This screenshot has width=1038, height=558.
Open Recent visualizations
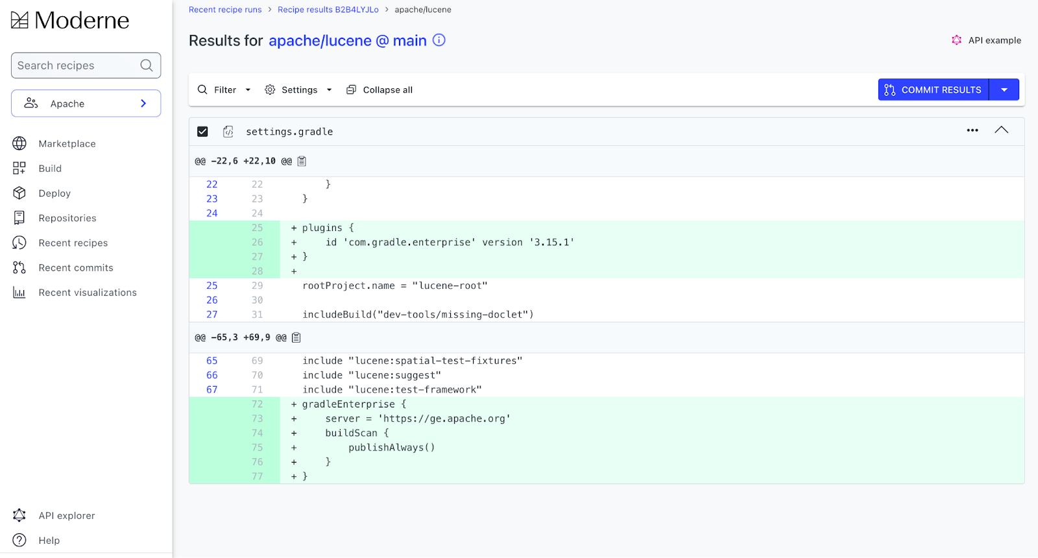click(88, 293)
